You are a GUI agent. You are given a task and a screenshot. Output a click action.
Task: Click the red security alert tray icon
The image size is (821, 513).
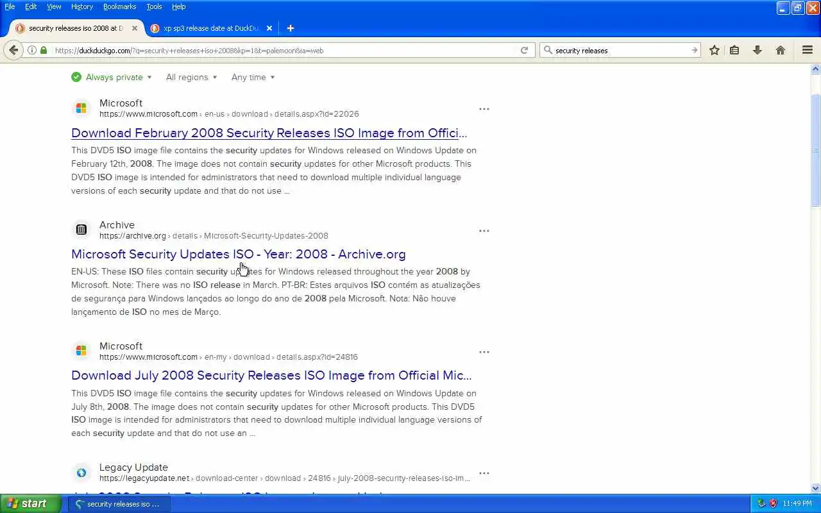(x=773, y=503)
